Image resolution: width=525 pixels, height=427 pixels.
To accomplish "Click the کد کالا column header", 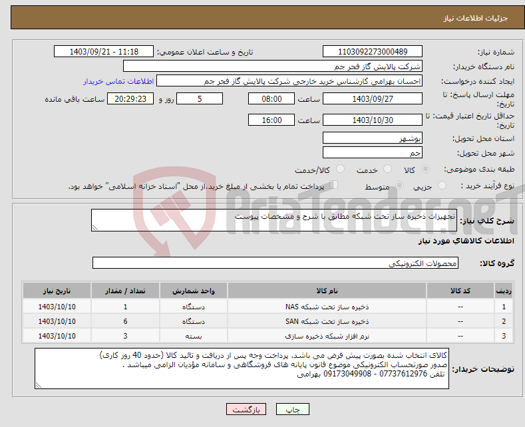I will (x=460, y=291).
